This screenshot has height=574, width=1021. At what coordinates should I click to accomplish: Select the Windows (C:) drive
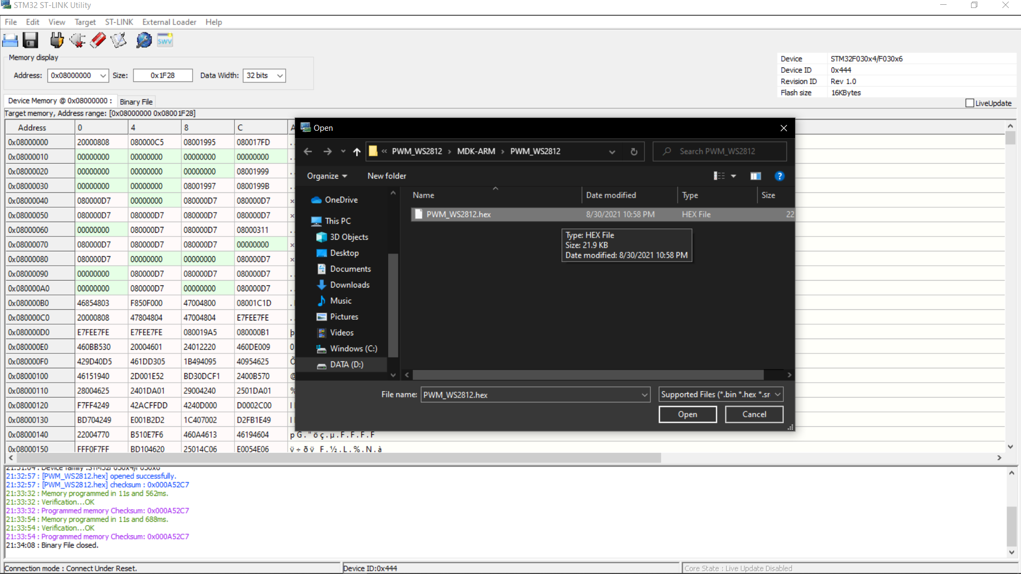[354, 349]
